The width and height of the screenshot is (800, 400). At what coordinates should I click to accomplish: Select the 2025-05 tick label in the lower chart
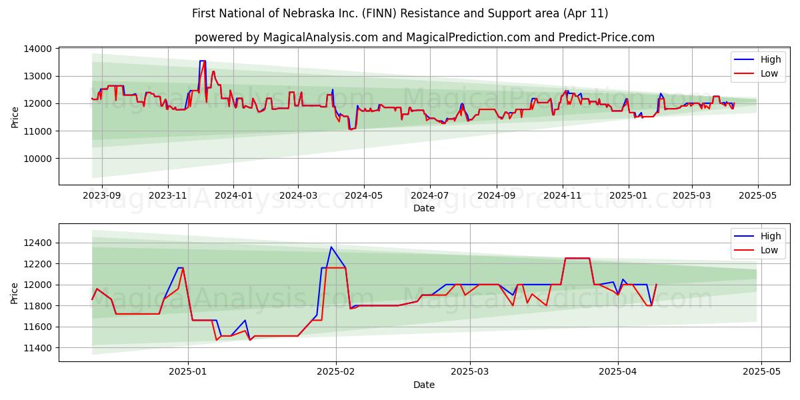pos(761,372)
